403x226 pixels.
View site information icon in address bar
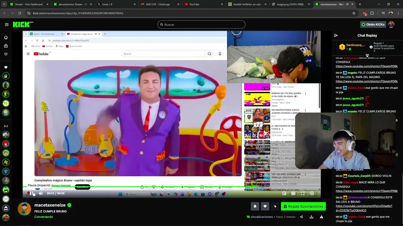point(29,13)
